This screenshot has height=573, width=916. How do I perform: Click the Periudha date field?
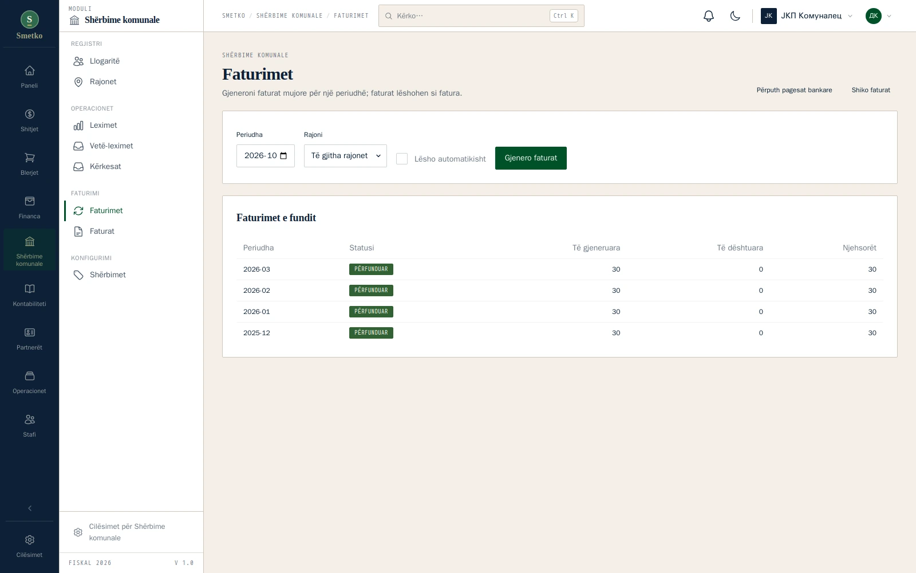coord(266,156)
